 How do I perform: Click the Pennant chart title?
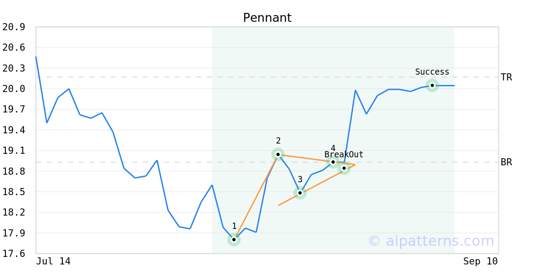[267, 18]
